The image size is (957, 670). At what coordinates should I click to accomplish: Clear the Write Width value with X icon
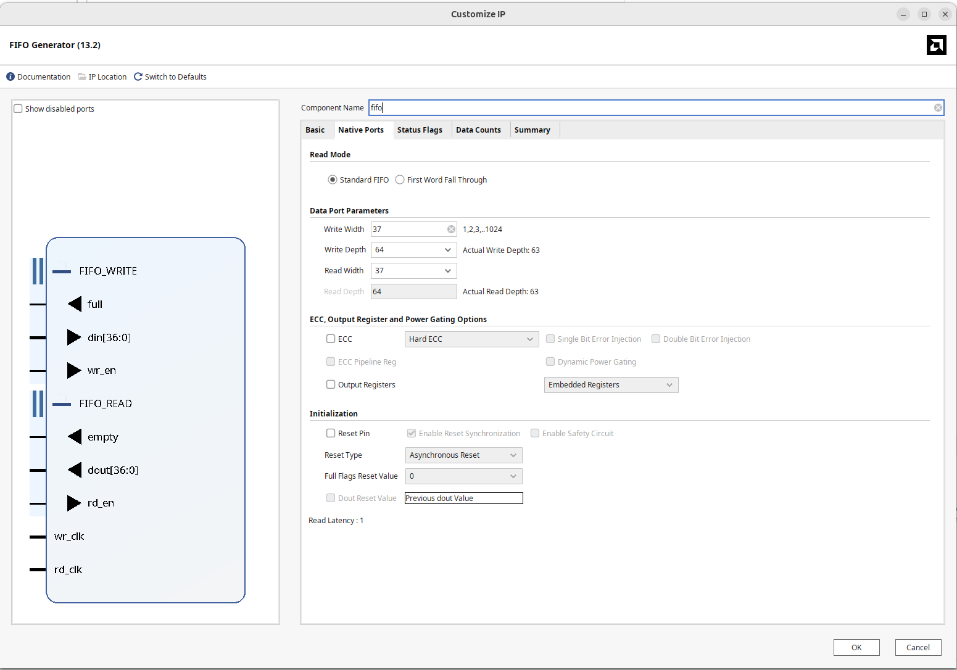click(x=451, y=230)
